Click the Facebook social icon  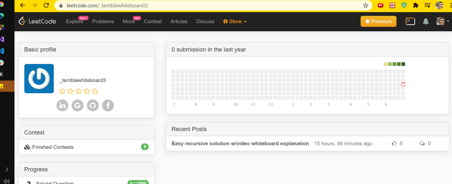108,105
